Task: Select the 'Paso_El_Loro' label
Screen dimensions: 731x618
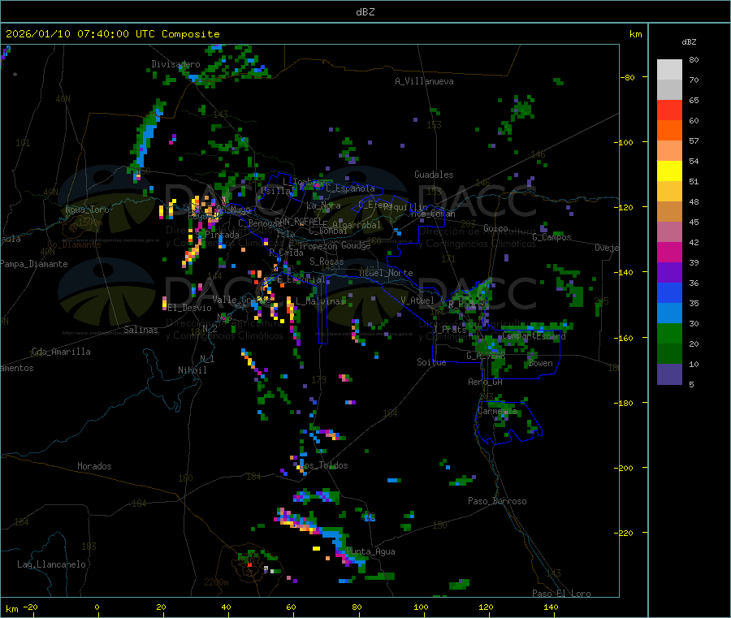Action: pos(561,594)
